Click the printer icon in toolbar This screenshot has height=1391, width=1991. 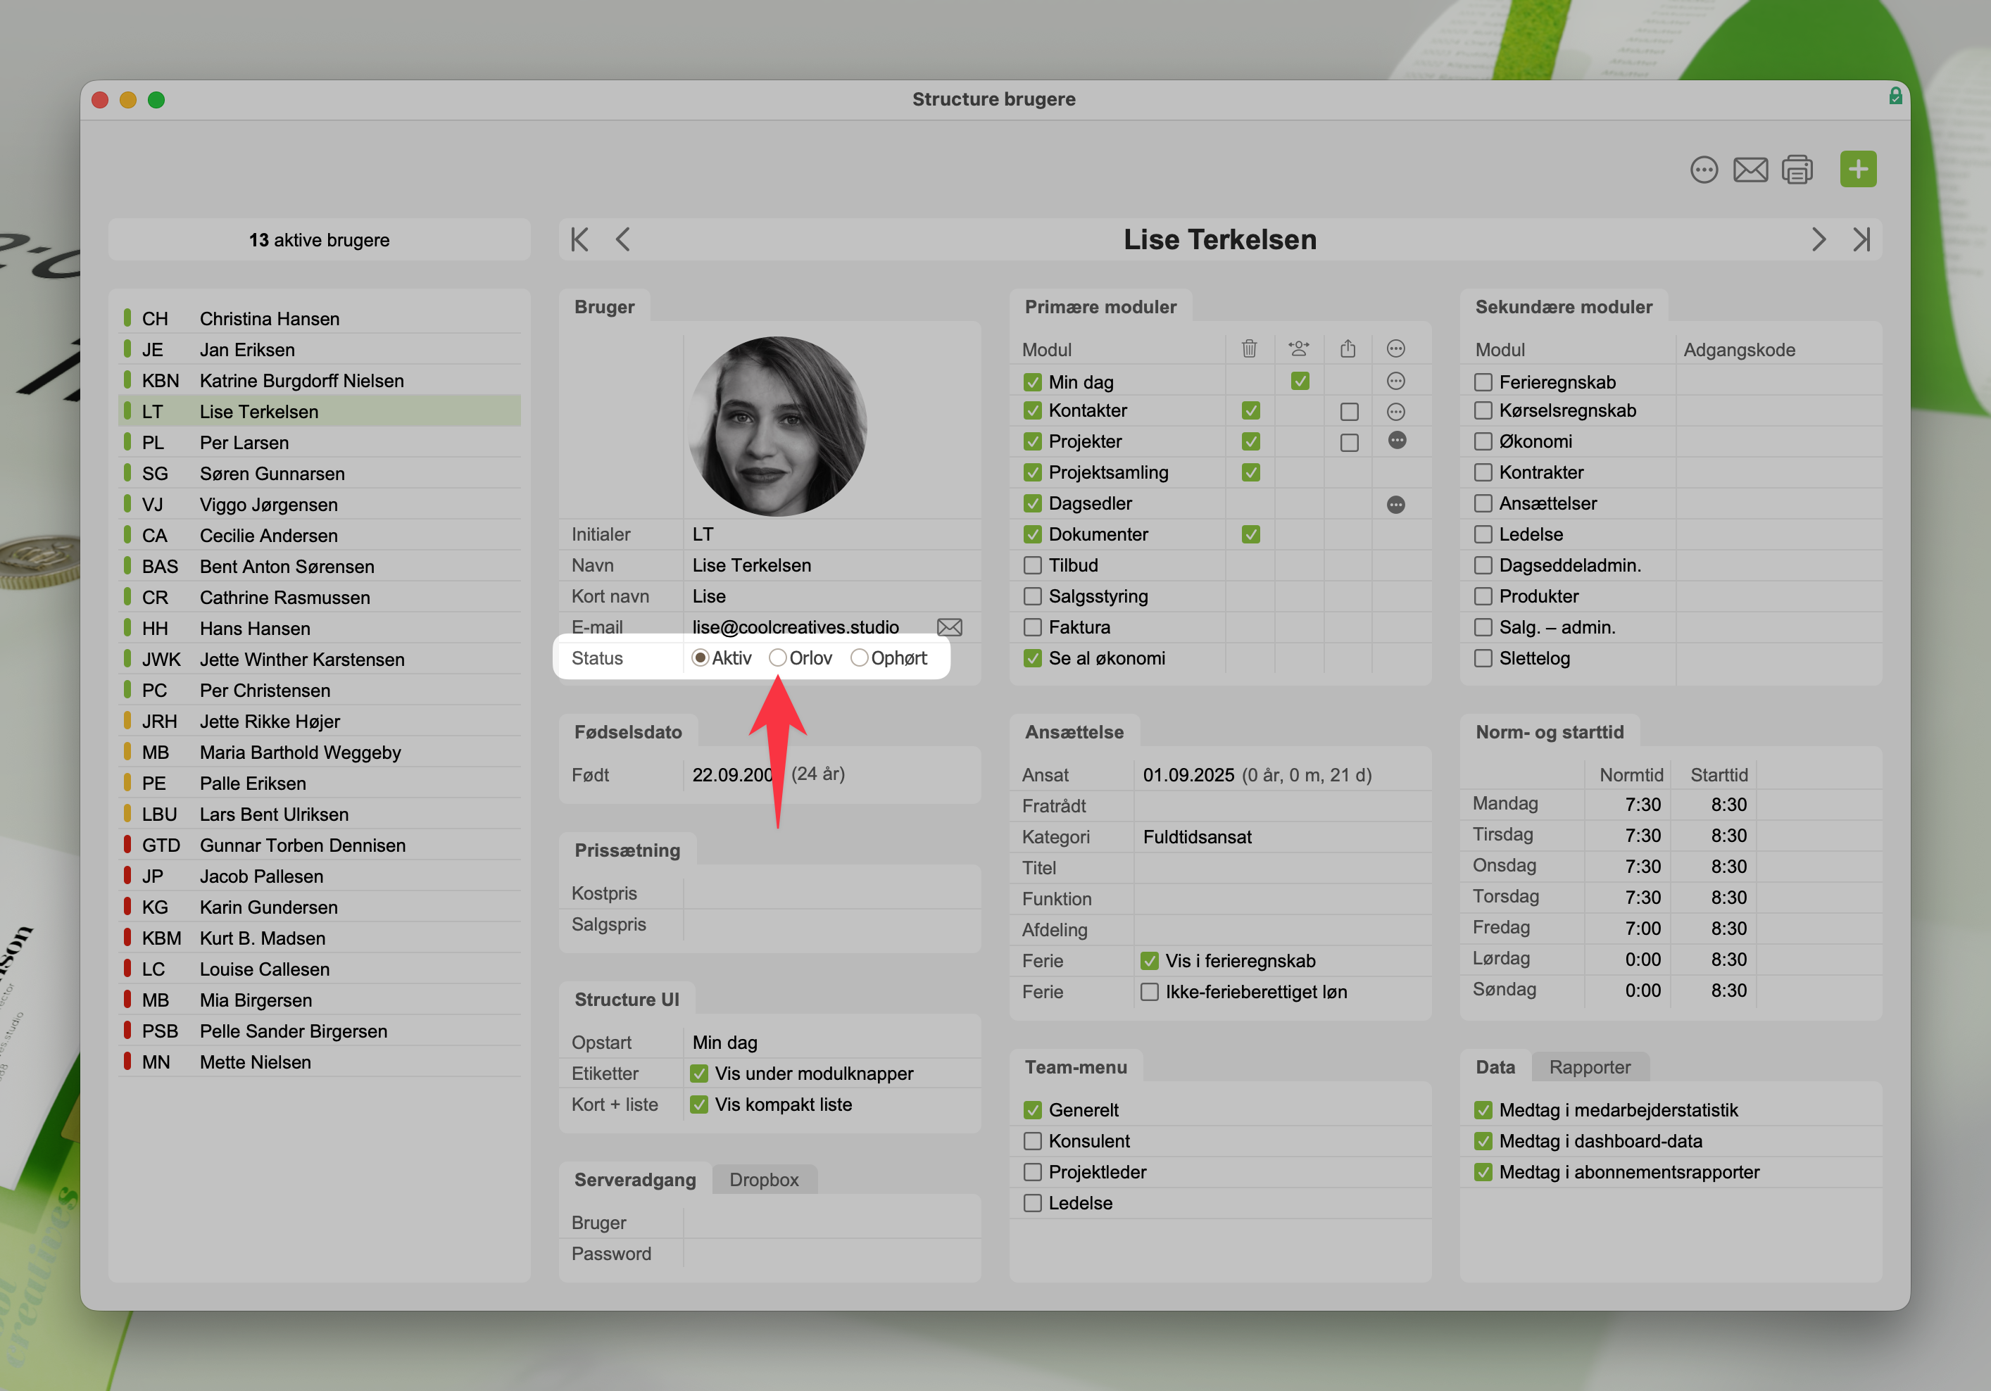click(x=1797, y=169)
